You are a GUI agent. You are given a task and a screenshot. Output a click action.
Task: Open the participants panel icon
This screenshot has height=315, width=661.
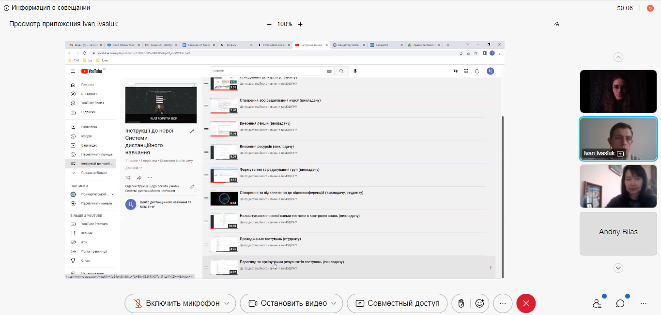[x=597, y=303]
